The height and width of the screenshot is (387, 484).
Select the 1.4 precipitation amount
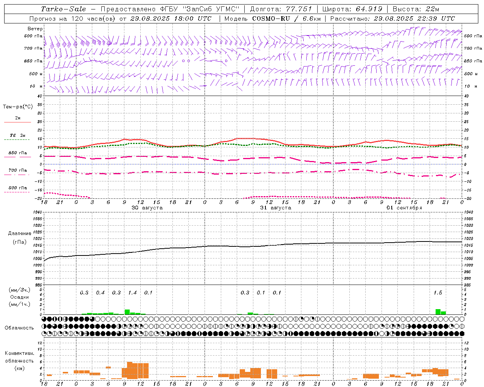pos(132,293)
